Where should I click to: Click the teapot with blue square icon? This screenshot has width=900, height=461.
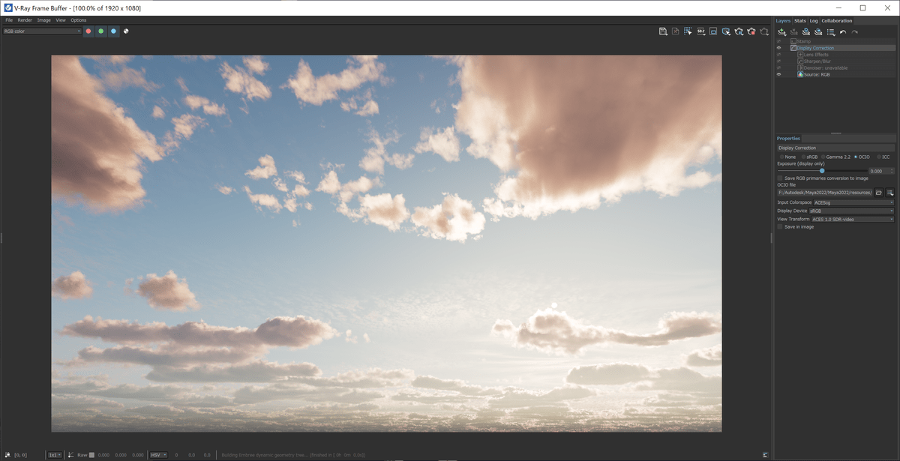tap(739, 31)
